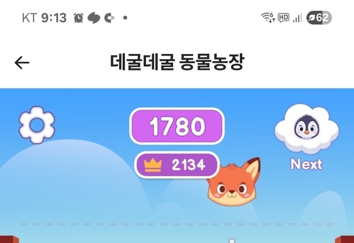This screenshot has width=354, height=243.
Task: Tap the battery 62 indicator
Action: click(319, 17)
